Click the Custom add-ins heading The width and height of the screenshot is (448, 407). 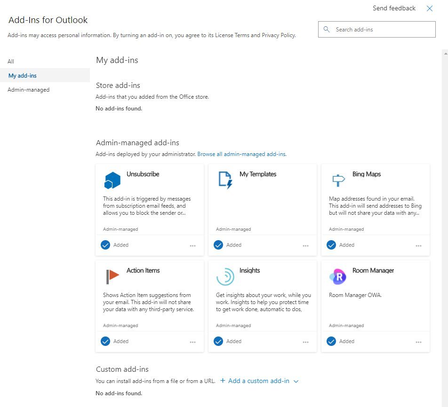point(122,369)
